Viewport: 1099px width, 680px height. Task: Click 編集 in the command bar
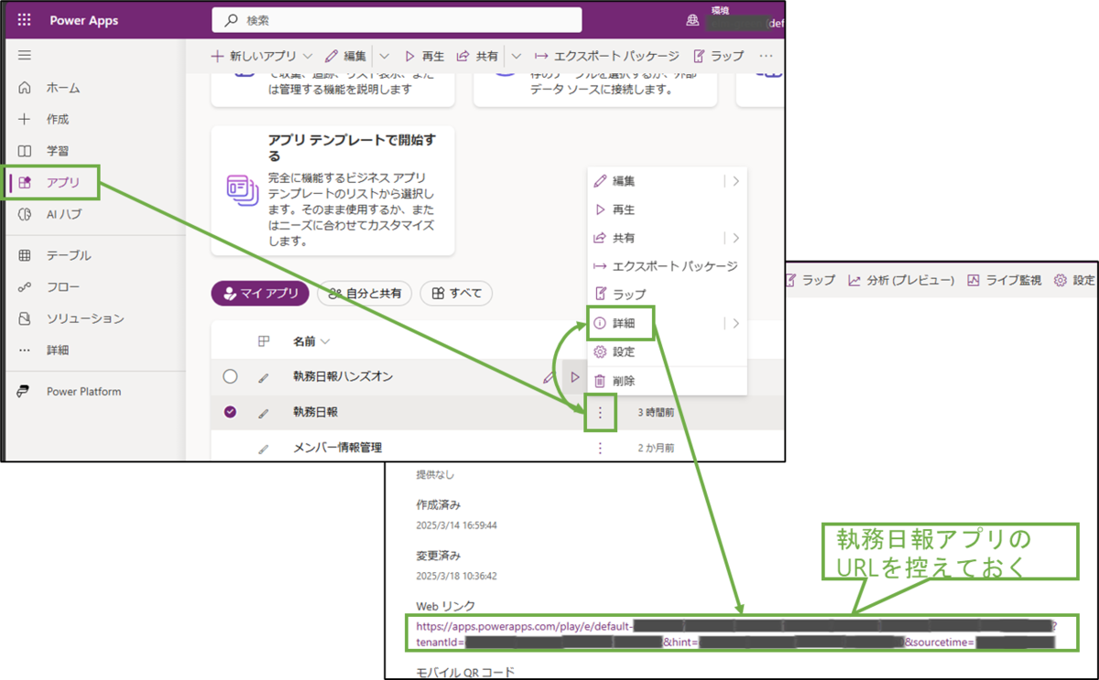(x=345, y=56)
